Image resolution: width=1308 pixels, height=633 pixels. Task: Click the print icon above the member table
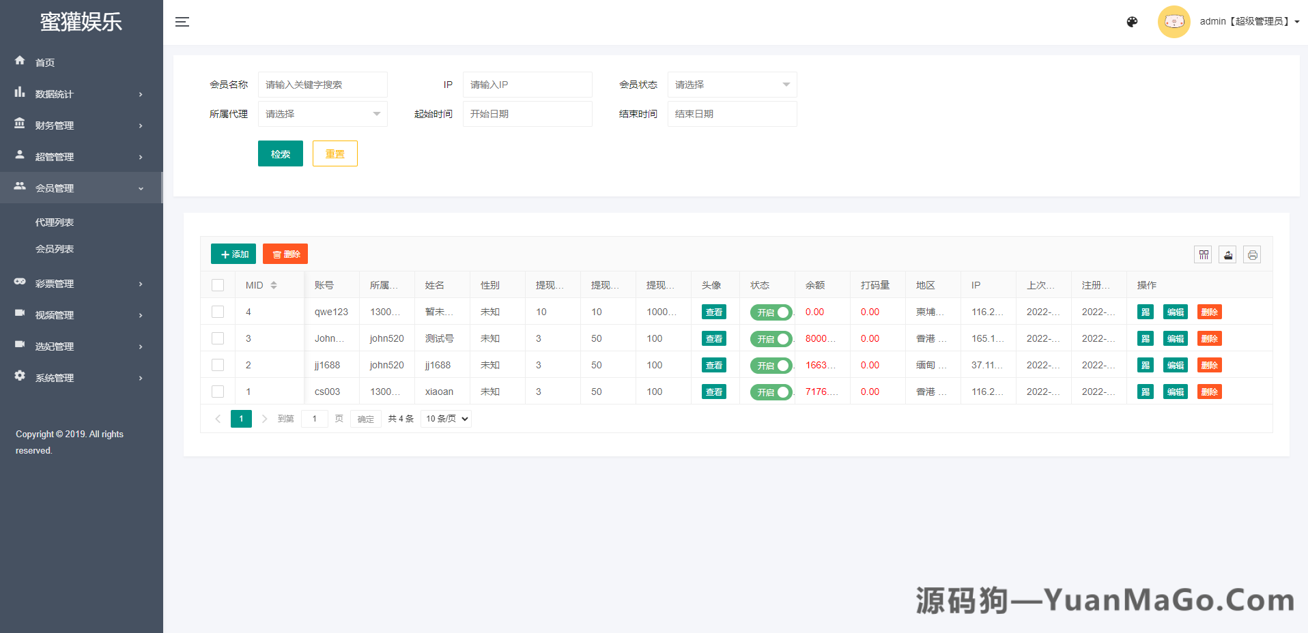point(1253,254)
